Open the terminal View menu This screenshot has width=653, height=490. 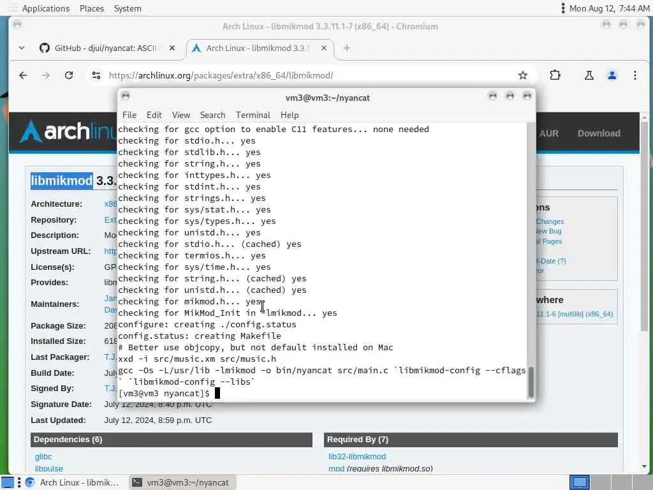coord(180,115)
